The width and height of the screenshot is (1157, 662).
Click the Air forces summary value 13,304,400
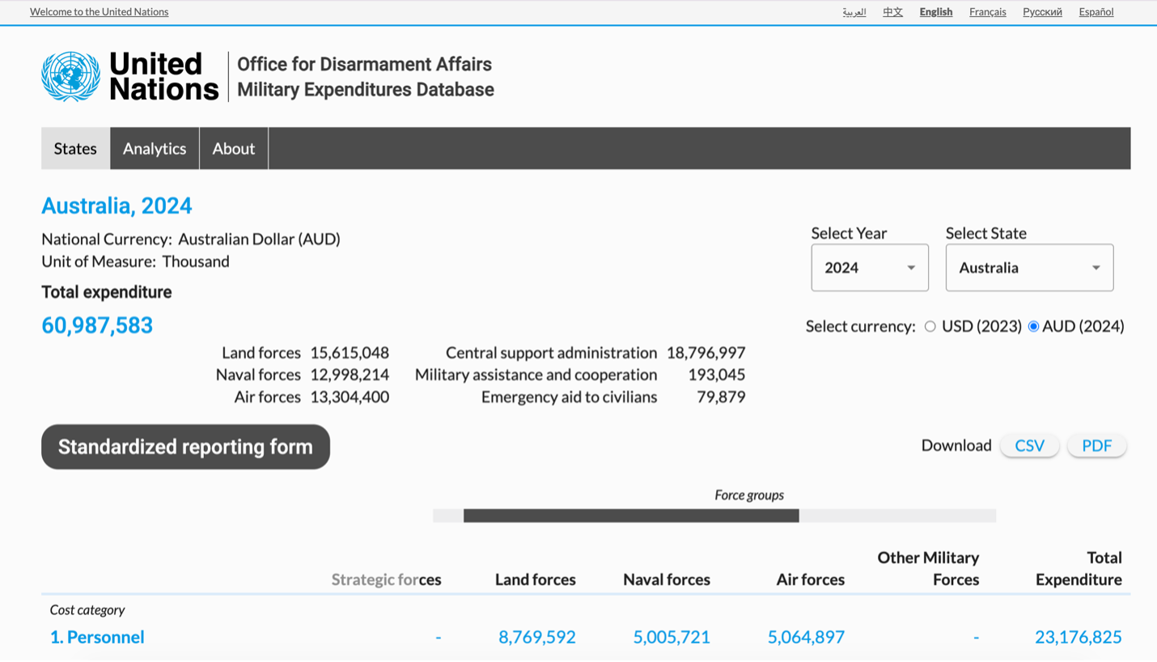(350, 397)
